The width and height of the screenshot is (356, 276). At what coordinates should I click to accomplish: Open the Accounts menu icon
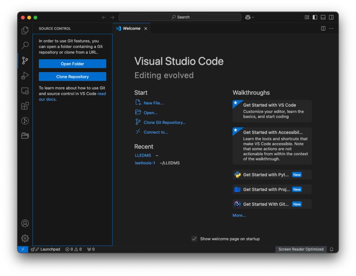coord(25,223)
